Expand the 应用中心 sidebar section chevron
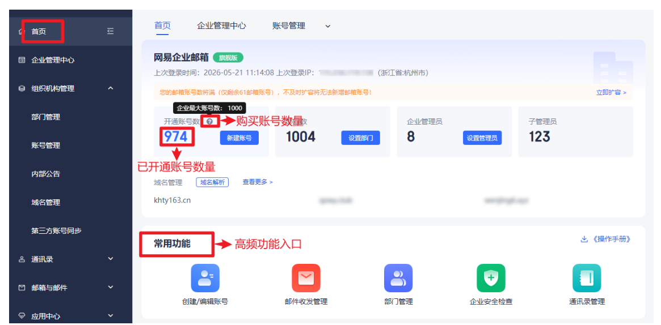The width and height of the screenshot is (661, 325). [x=111, y=316]
